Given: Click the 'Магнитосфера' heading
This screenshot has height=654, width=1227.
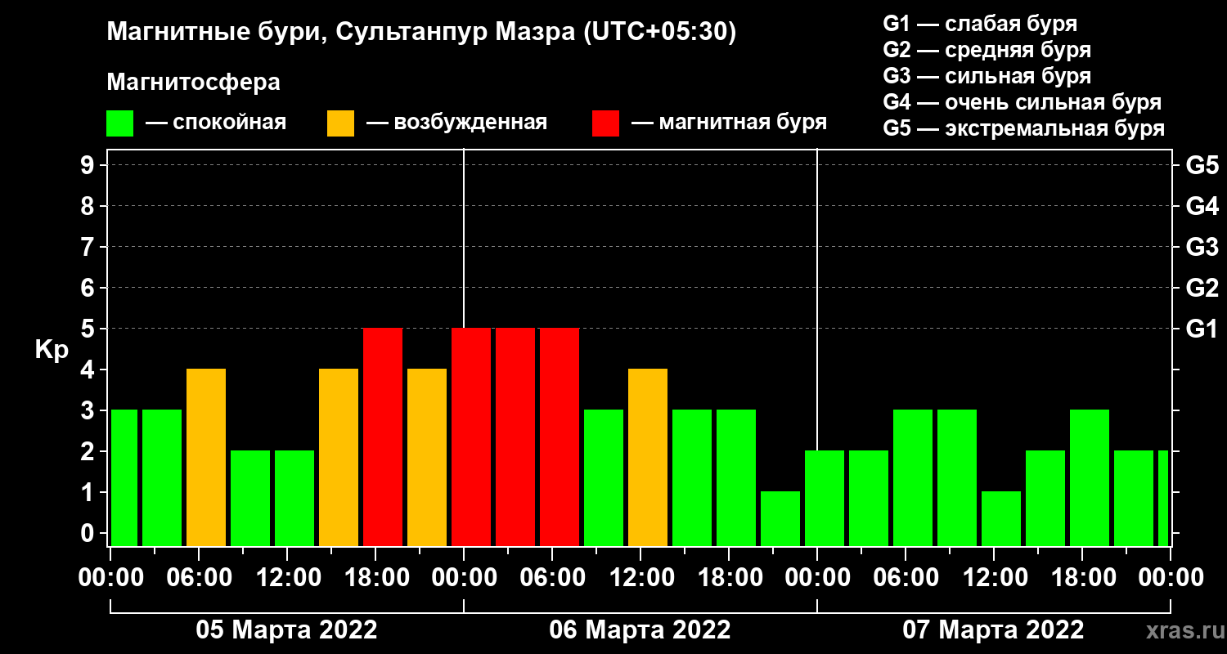Looking at the screenshot, I should (x=194, y=83).
